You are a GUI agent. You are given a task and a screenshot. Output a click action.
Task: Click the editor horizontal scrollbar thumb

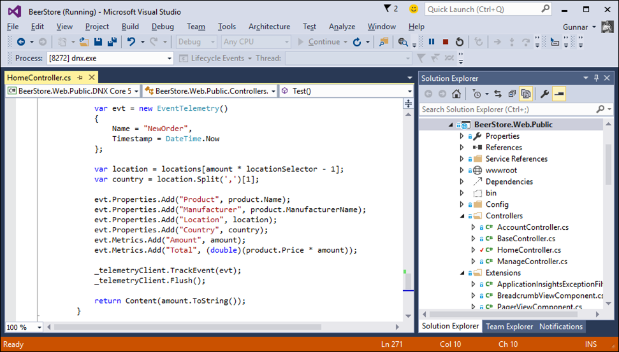pos(187,327)
